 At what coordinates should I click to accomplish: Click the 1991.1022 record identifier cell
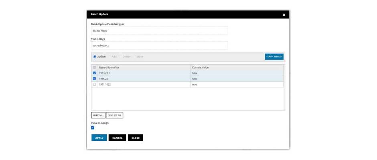click(x=144, y=84)
